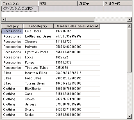Select the Touring Bikes cell
The image size is (134, 120).
pyautogui.click(x=38, y=83)
